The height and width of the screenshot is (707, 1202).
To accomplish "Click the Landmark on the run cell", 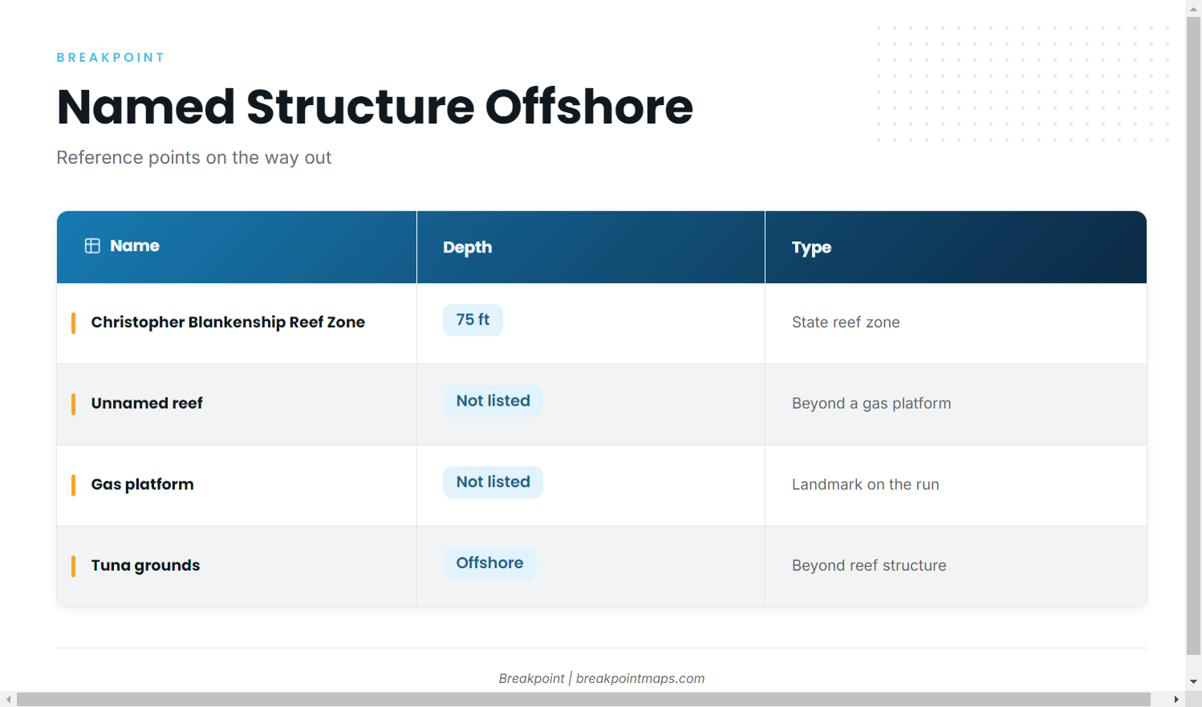I will (x=956, y=485).
